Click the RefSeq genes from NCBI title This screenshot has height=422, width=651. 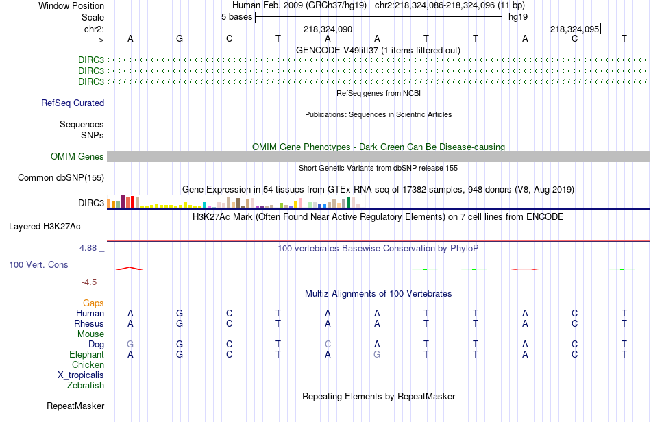(378, 93)
